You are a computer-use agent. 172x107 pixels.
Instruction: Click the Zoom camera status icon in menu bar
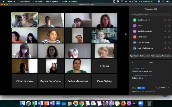coord(114,2)
